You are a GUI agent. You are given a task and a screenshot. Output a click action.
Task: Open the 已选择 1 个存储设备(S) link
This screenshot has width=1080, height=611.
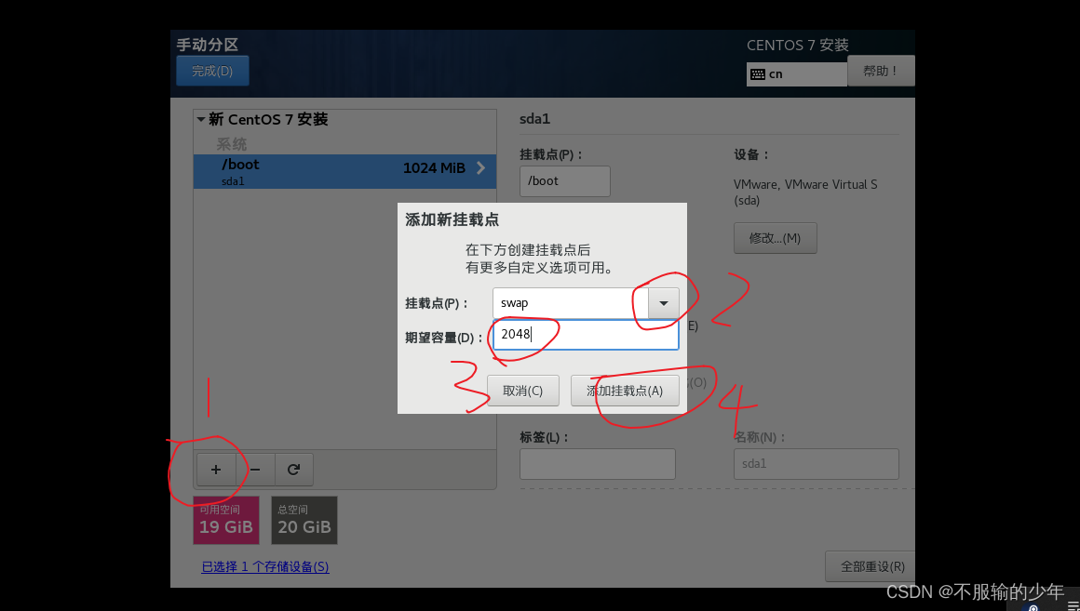coord(265,567)
